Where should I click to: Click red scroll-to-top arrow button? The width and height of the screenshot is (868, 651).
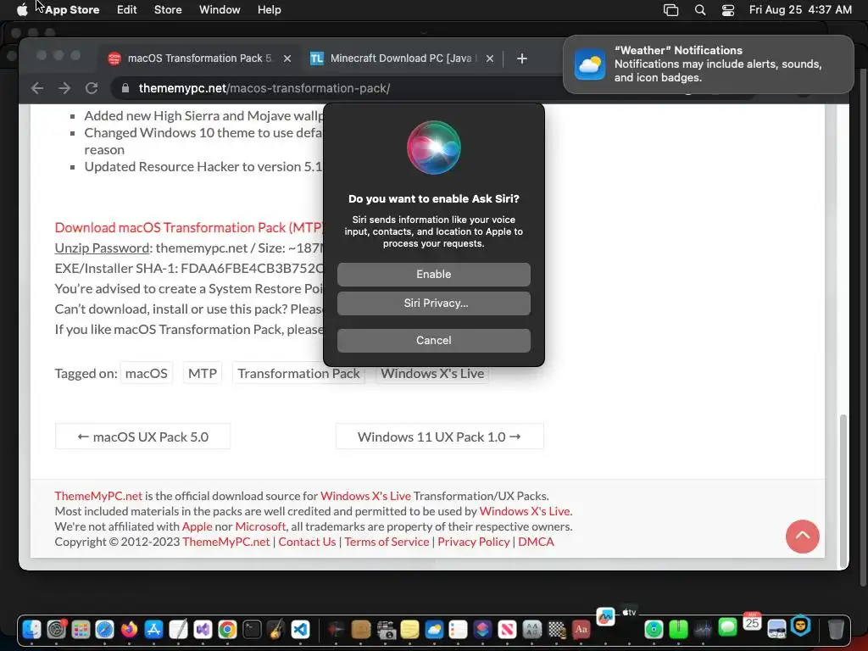pyautogui.click(x=802, y=536)
